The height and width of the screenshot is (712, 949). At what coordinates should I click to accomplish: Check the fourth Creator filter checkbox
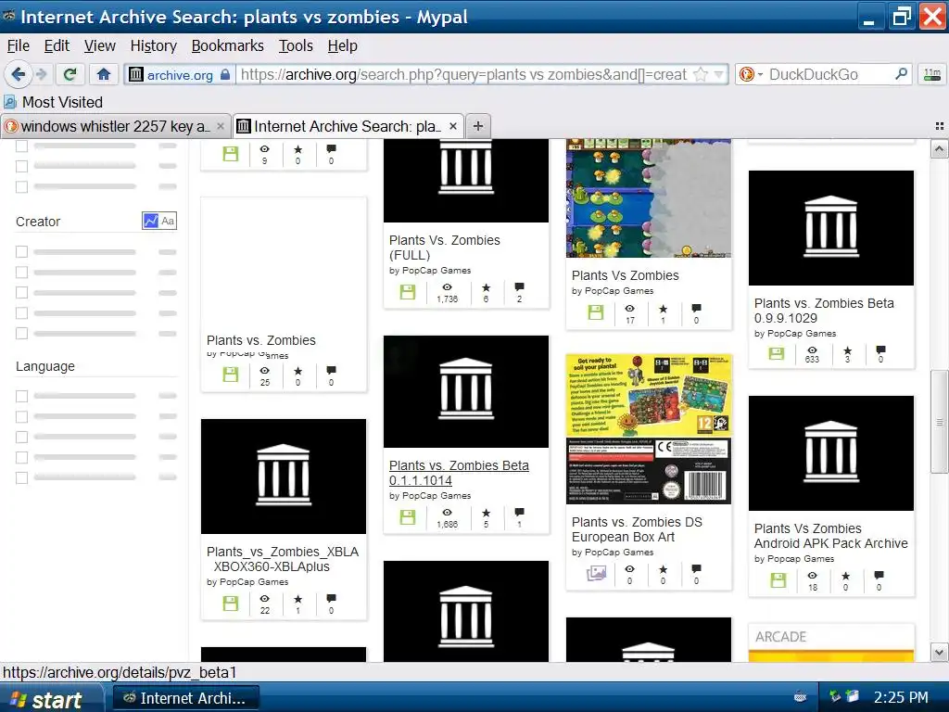coord(22,313)
